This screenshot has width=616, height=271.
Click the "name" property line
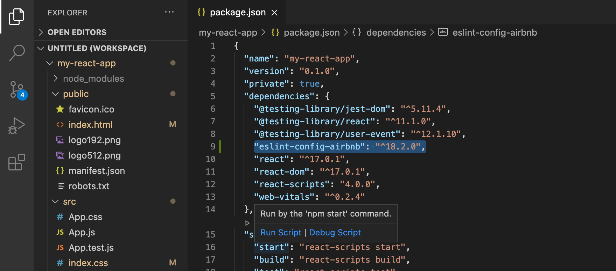pyautogui.click(x=302, y=59)
